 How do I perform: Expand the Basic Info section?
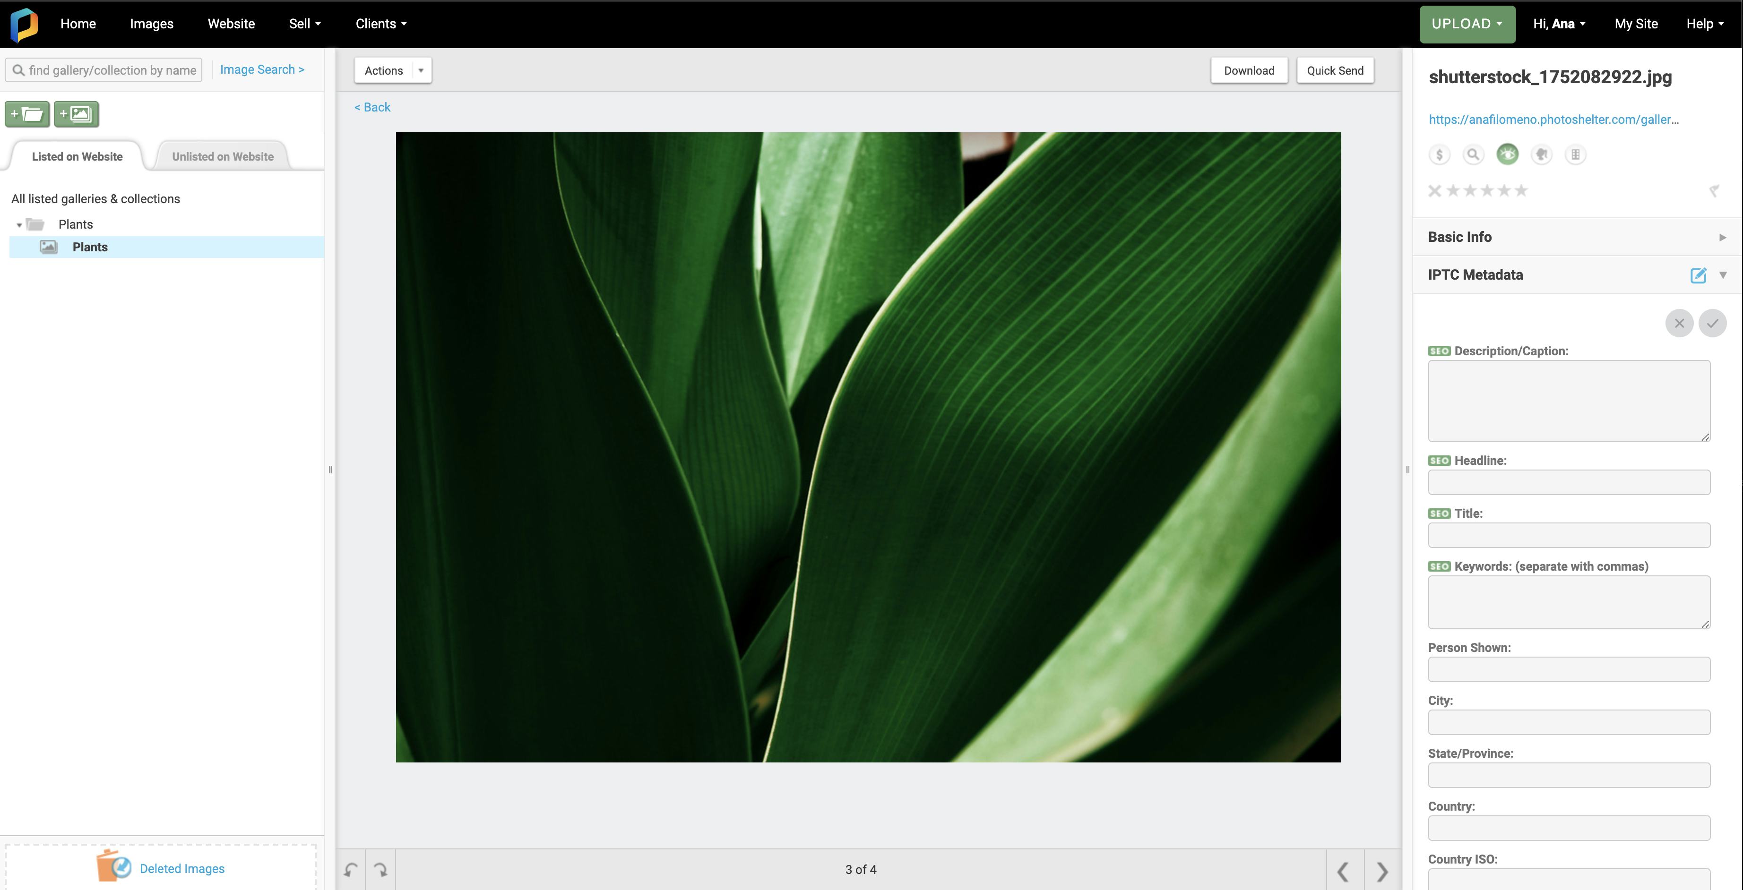point(1722,237)
